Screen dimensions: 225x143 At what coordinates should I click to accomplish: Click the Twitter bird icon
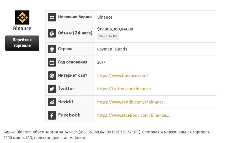click(x=52, y=89)
